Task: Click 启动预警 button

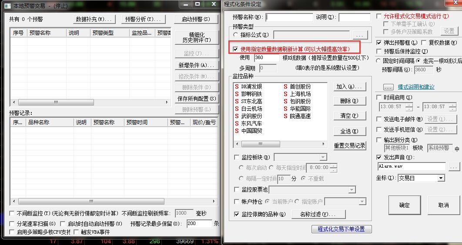Action: 196,20
